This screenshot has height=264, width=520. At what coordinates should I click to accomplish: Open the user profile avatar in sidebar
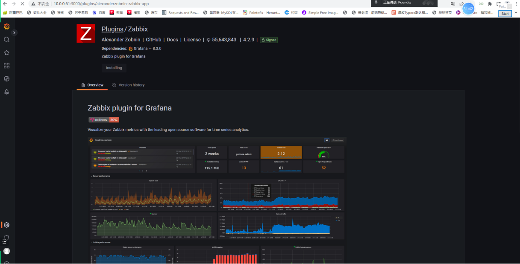click(x=6, y=251)
